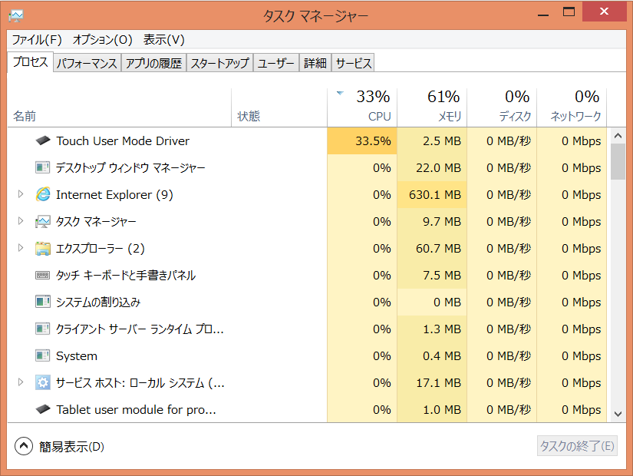Click the 0.4 MB memory cell
The width and height of the screenshot is (633, 476).
click(432, 355)
